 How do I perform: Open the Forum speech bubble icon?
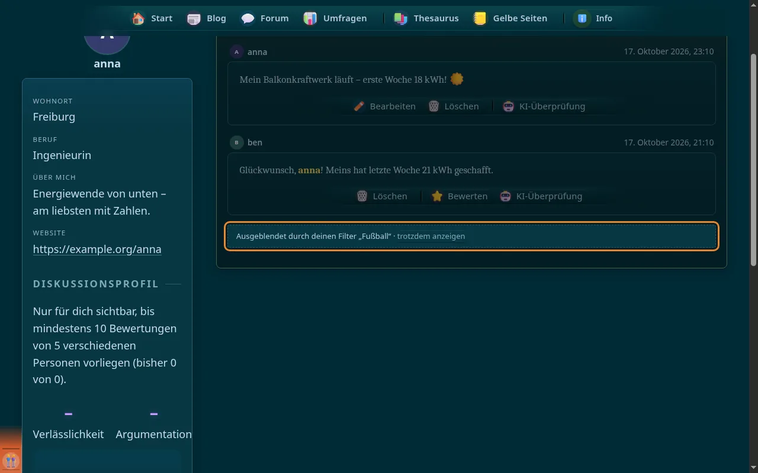pos(248,18)
